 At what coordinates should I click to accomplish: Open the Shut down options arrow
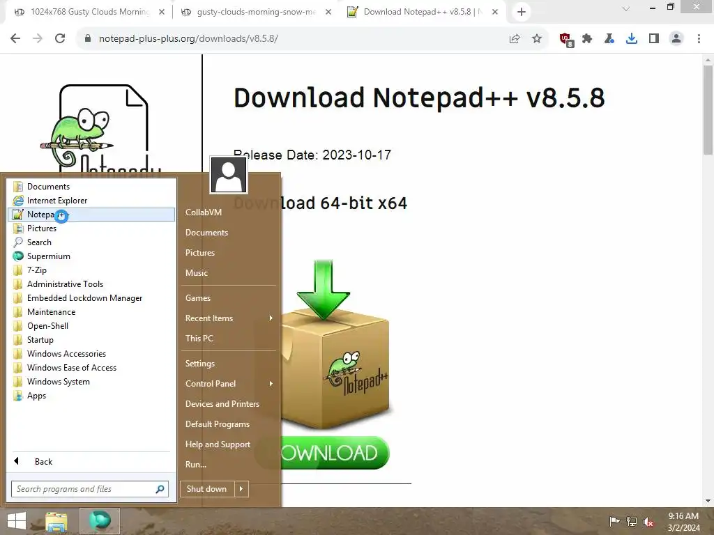(241, 489)
